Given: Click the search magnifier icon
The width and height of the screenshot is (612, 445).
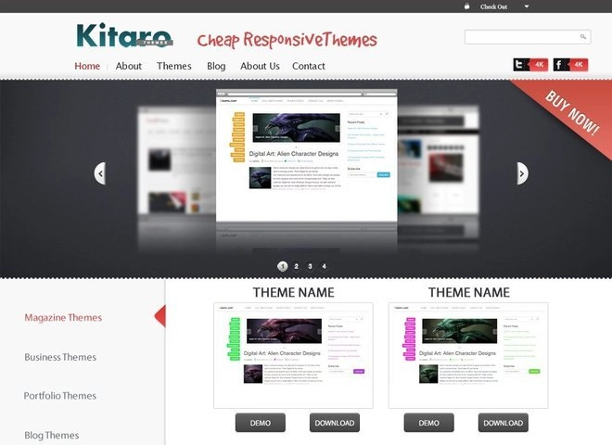Looking at the screenshot, I should click(x=583, y=37).
